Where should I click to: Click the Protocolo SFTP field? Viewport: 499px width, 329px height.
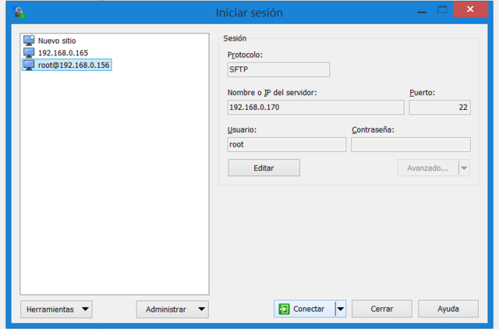tap(278, 69)
